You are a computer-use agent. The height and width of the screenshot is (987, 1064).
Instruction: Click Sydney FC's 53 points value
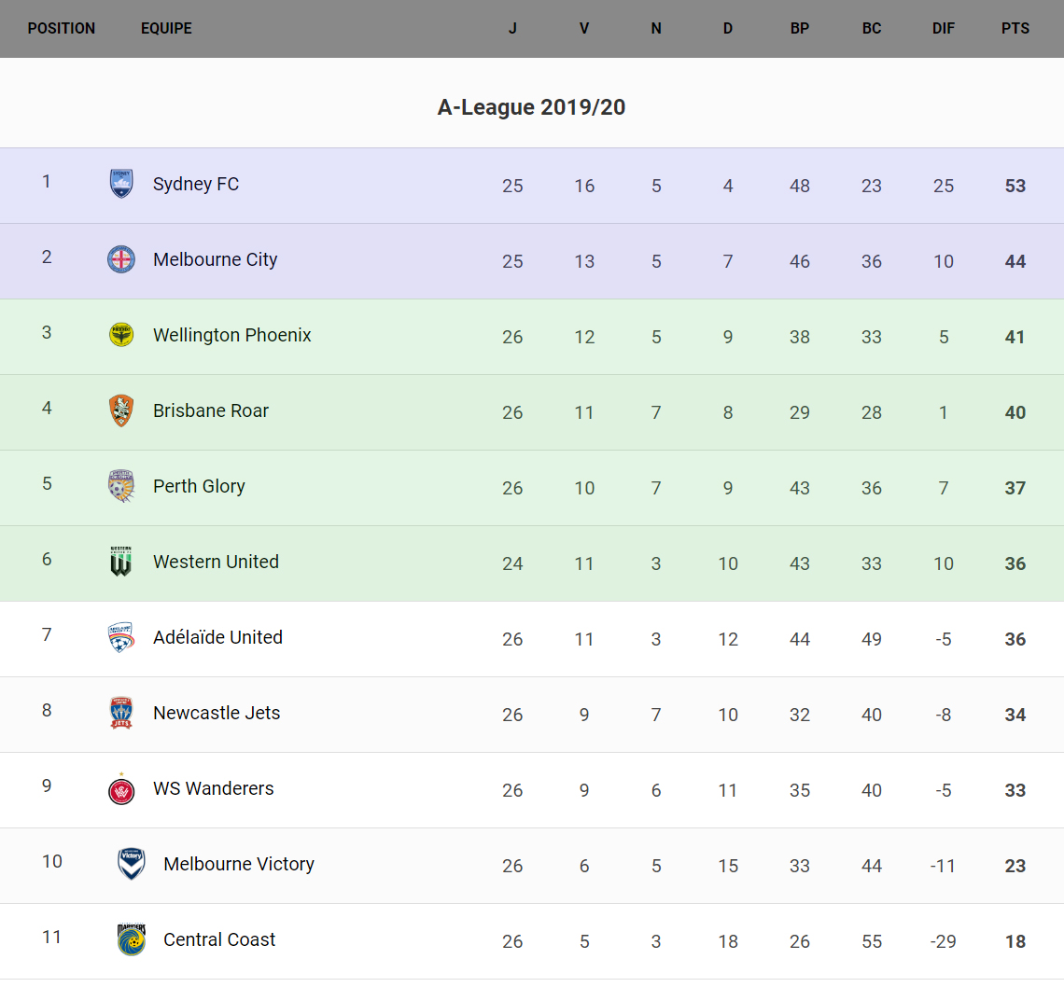[1015, 186]
